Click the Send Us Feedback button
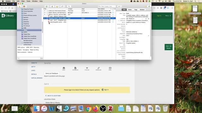Screen dimensions: 202x113 [x=52, y=73]
